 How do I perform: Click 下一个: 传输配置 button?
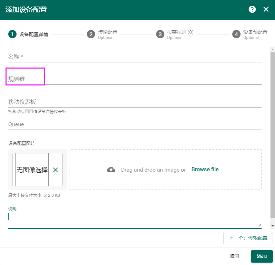coord(248,238)
